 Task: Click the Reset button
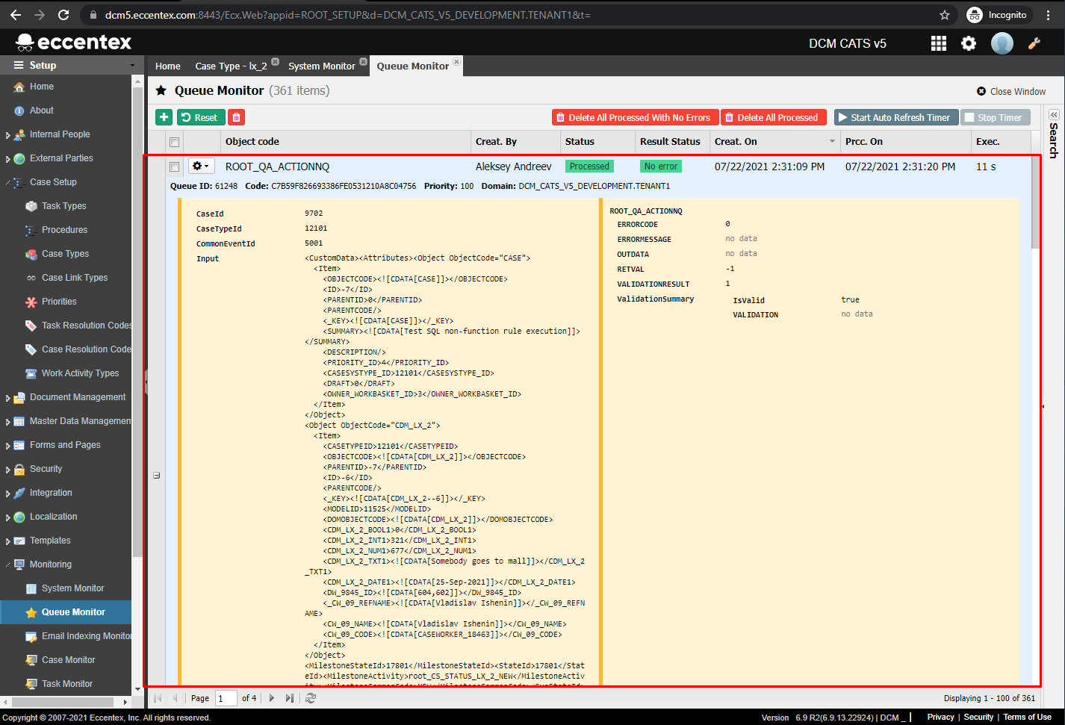coord(201,117)
